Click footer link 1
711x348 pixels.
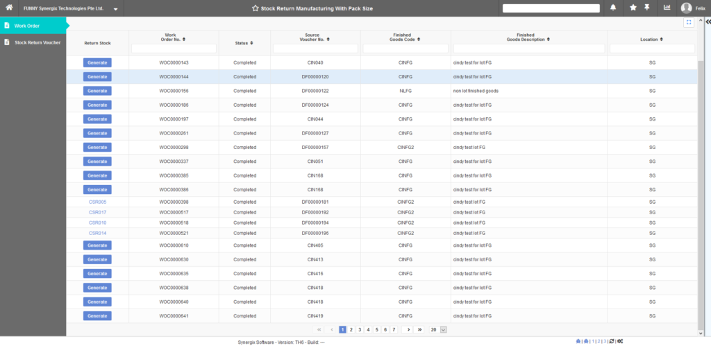tap(593, 341)
